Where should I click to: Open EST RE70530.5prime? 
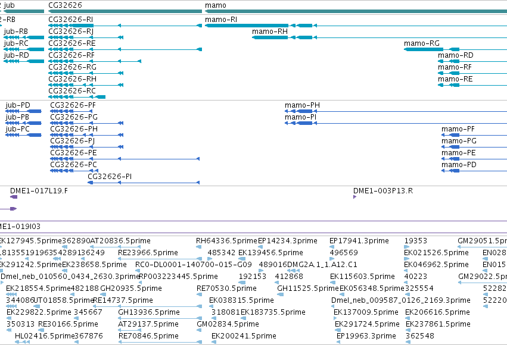pos(226,288)
